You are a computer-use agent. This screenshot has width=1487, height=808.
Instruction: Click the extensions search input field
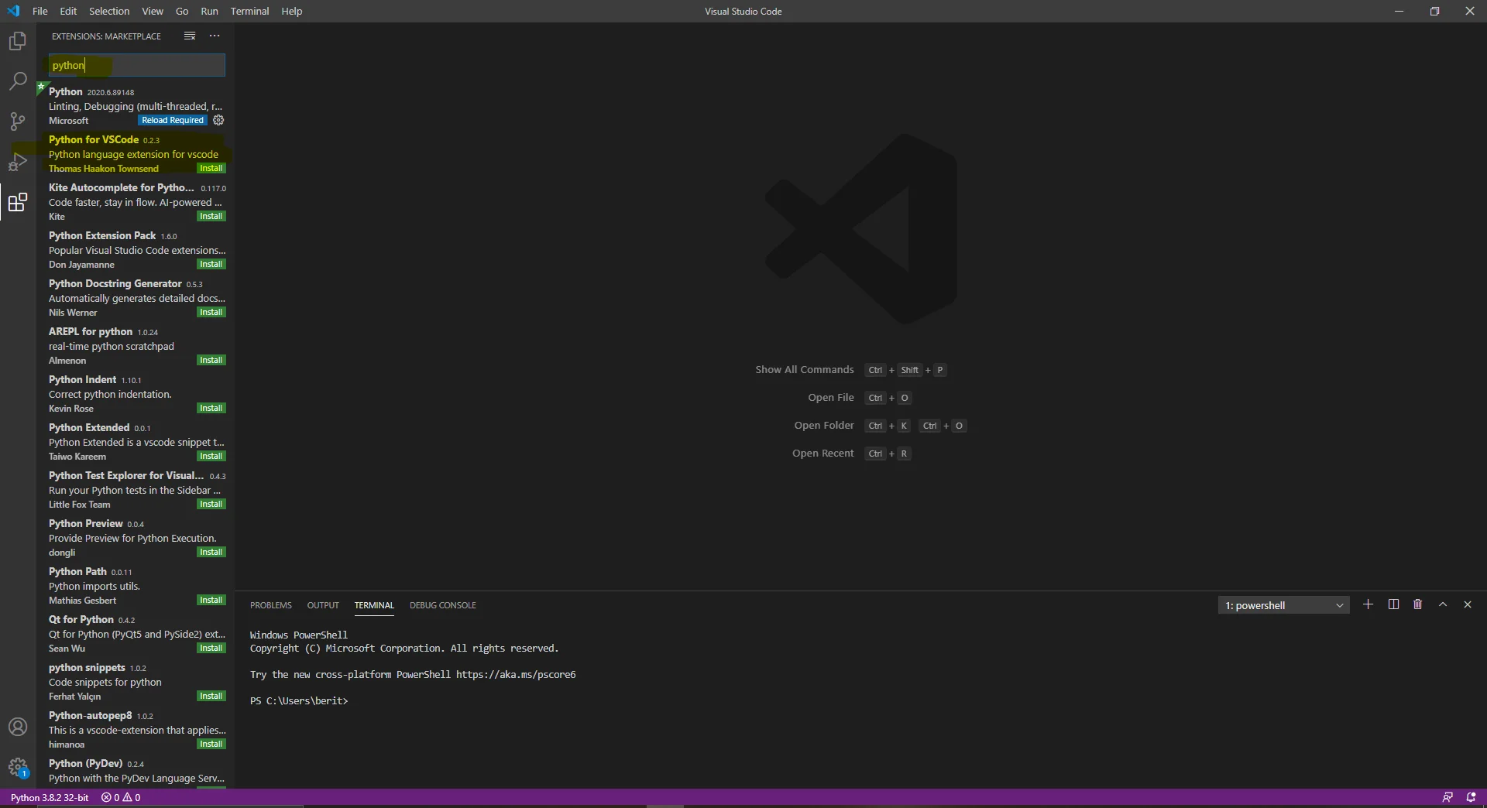(x=136, y=65)
